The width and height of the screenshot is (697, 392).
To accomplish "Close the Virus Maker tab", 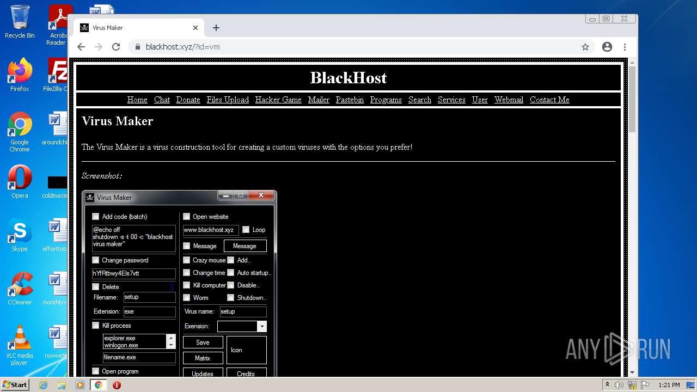I will [195, 28].
